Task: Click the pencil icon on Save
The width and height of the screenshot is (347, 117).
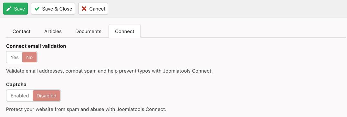Action: [9, 9]
